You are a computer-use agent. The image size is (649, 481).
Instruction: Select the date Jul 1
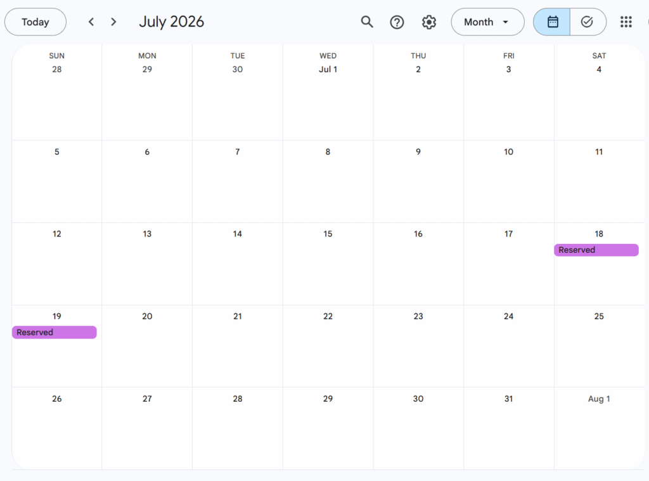tap(328, 70)
